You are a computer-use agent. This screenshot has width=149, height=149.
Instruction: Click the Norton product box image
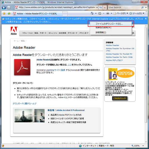click(x=113, y=74)
